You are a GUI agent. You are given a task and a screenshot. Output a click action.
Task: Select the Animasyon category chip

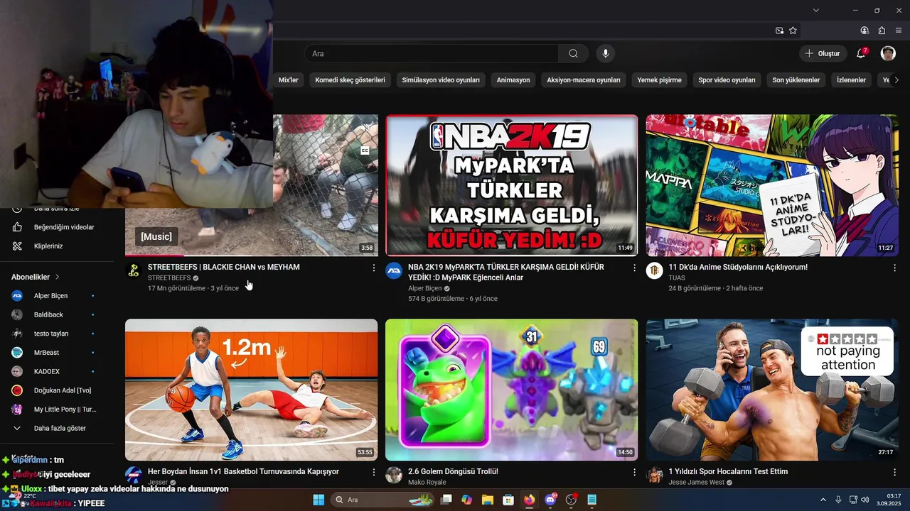(x=513, y=80)
